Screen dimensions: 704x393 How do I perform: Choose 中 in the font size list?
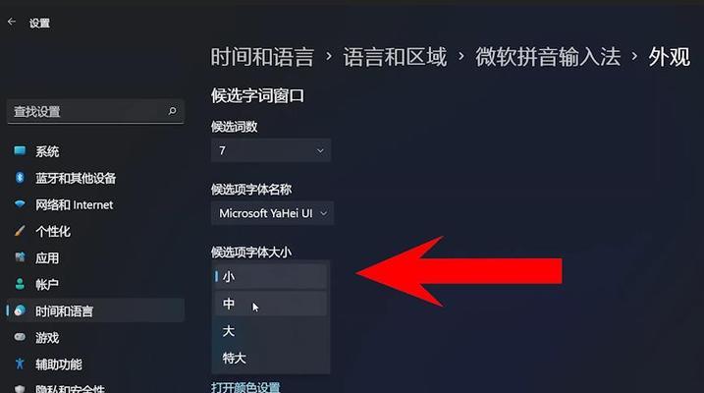(271, 304)
